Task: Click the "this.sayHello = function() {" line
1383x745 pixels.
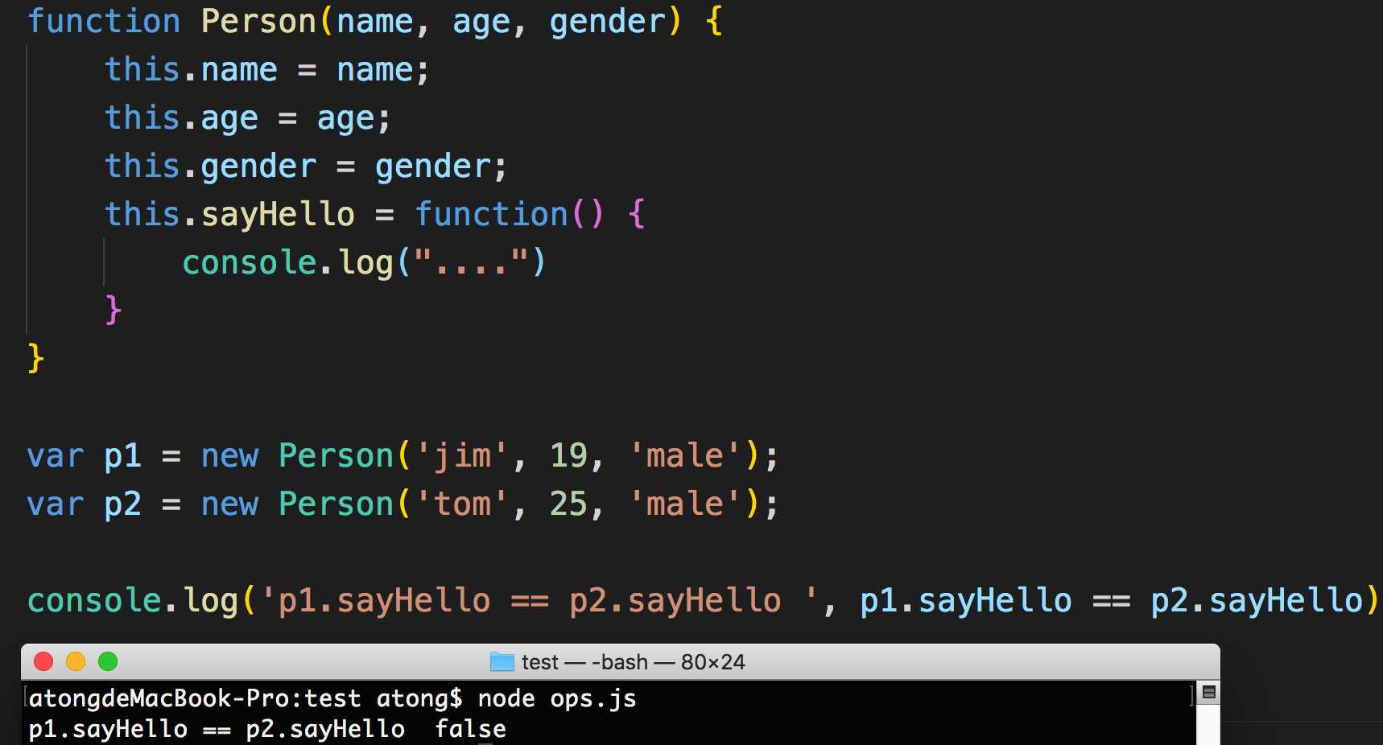Action: [x=375, y=215]
